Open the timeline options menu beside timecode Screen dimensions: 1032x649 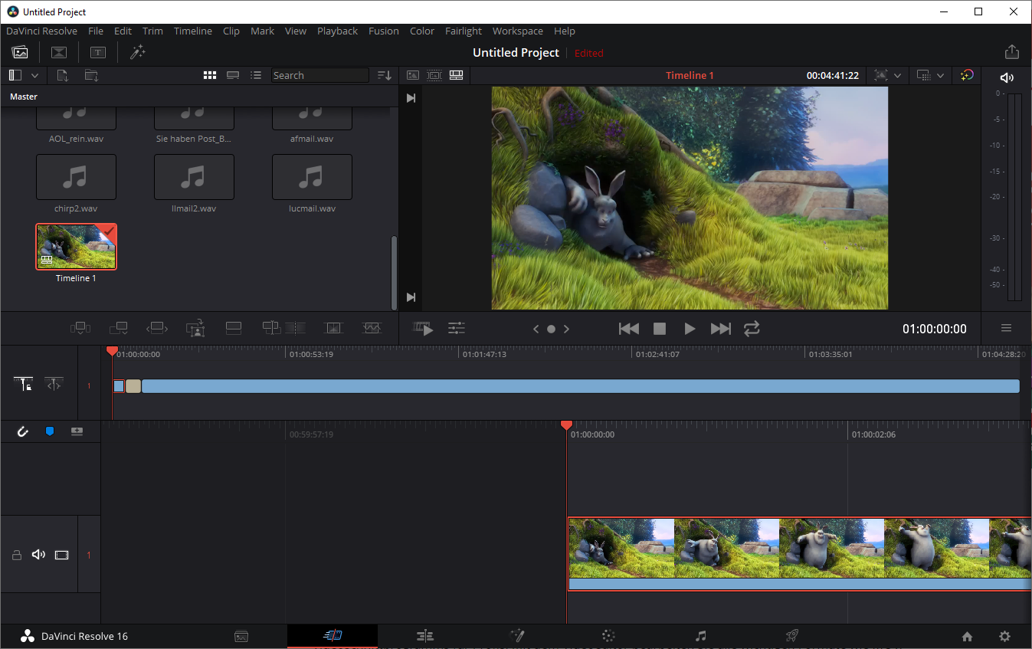click(x=1006, y=329)
